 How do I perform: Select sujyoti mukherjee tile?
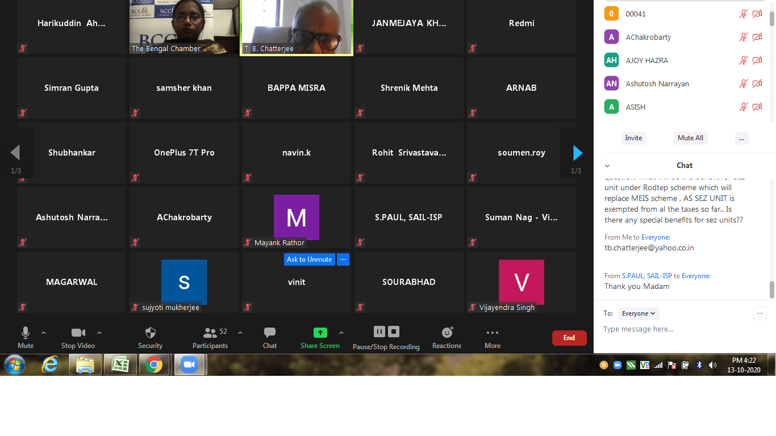pyautogui.click(x=184, y=282)
